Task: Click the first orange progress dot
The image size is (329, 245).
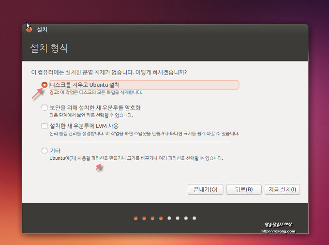Action: click(136, 218)
